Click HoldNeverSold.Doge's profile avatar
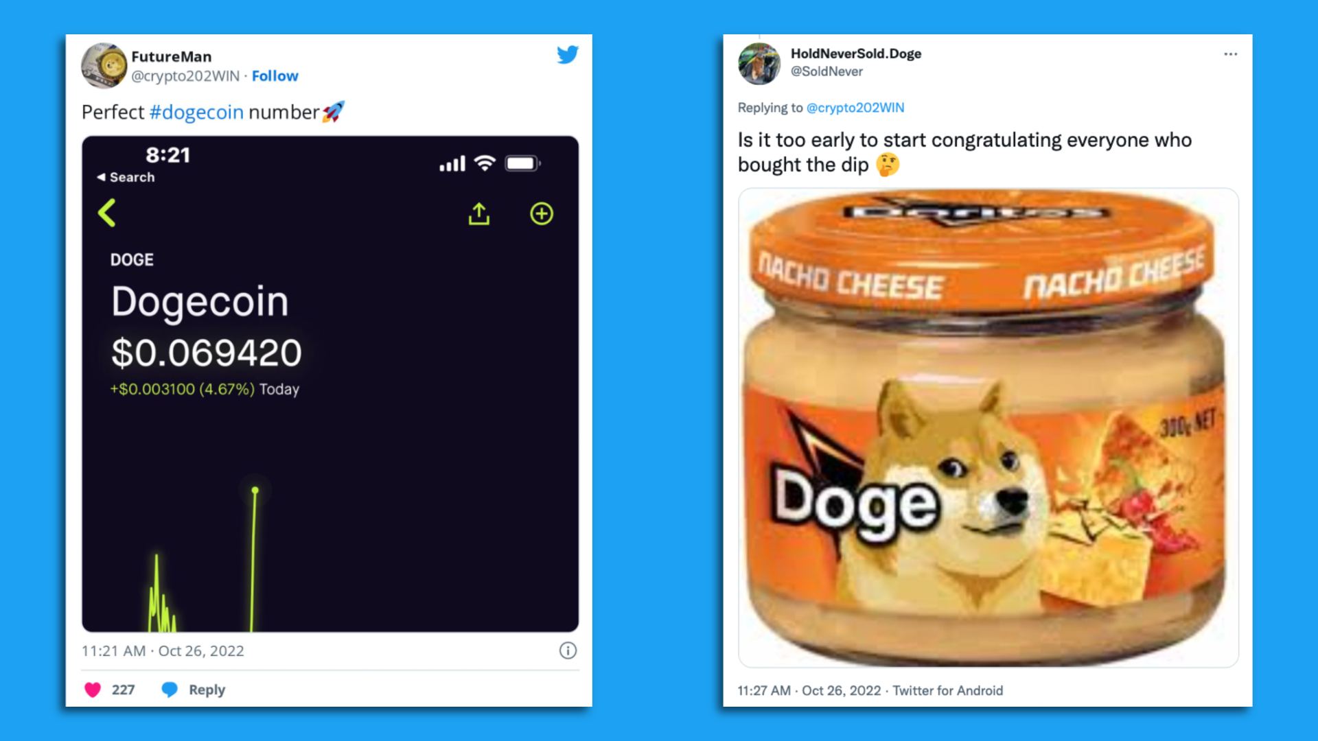Image resolution: width=1318 pixels, height=741 pixels. tap(759, 64)
